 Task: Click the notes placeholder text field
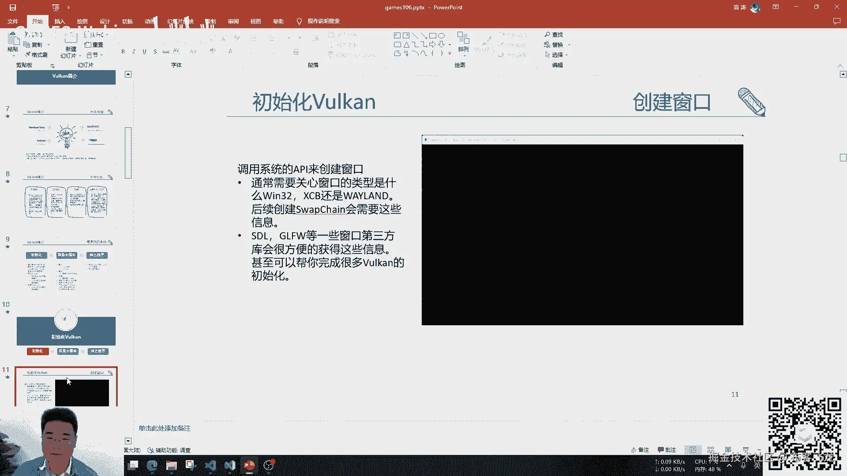pyautogui.click(x=165, y=428)
